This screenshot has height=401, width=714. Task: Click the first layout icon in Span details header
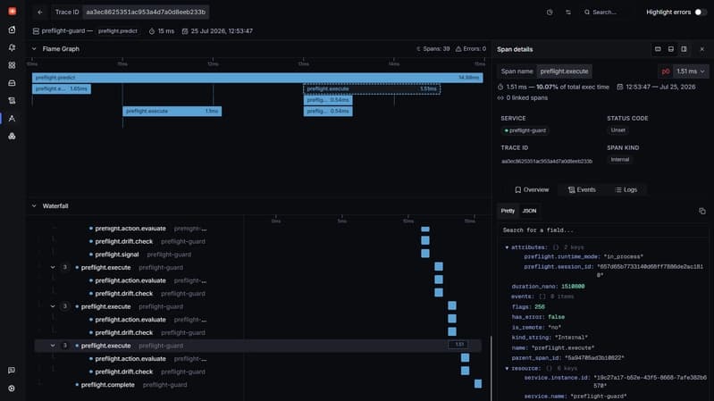pos(658,49)
